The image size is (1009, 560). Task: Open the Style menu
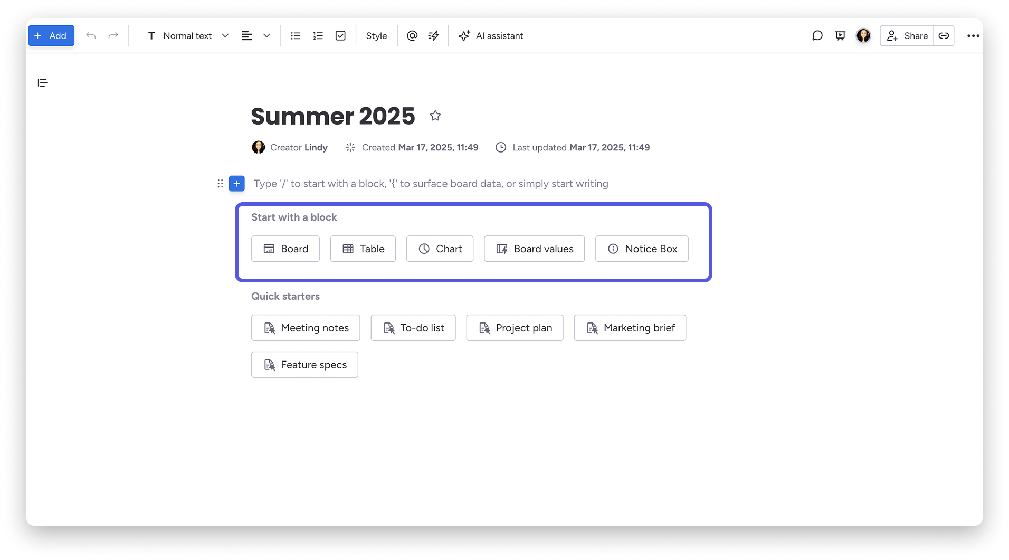click(x=376, y=36)
